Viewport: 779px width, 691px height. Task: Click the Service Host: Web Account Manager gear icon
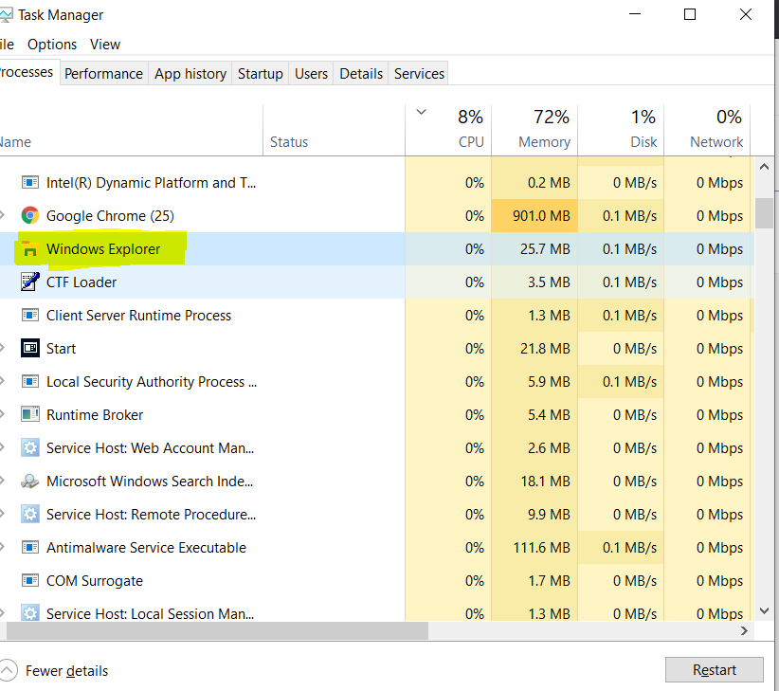click(x=29, y=447)
